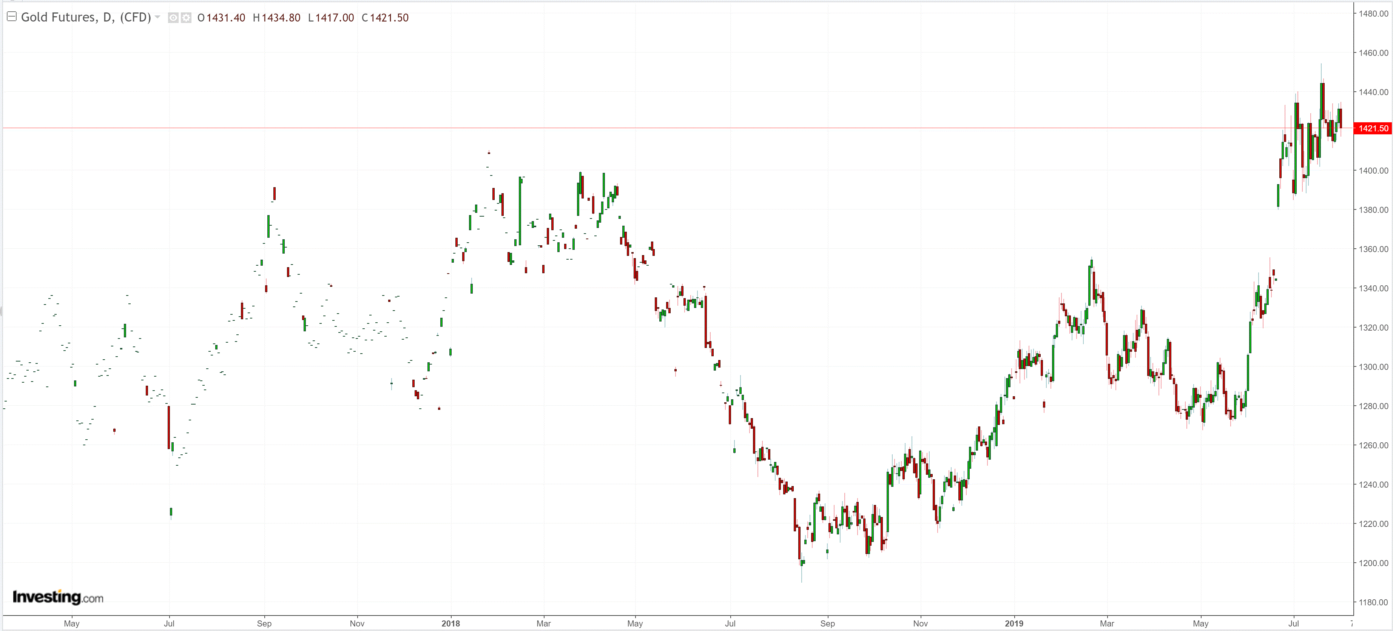Click the Open value 1431.40 in legend

(x=225, y=18)
